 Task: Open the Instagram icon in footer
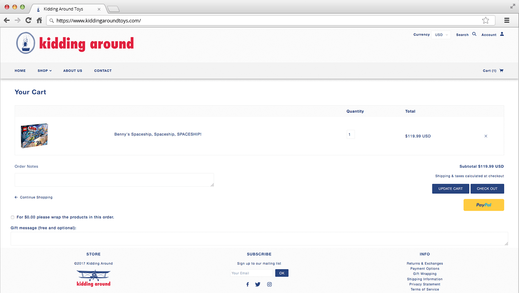coord(269,284)
